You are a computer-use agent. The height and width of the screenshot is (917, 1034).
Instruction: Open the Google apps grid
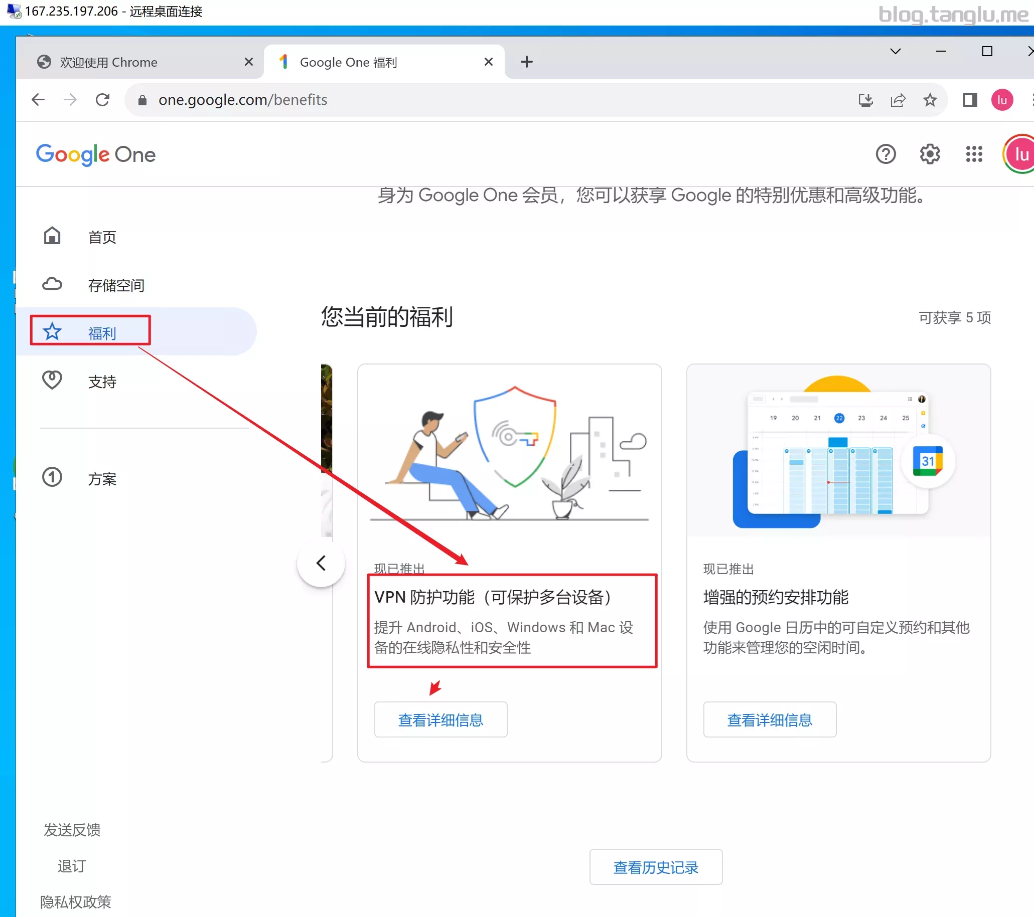click(974, 154)
